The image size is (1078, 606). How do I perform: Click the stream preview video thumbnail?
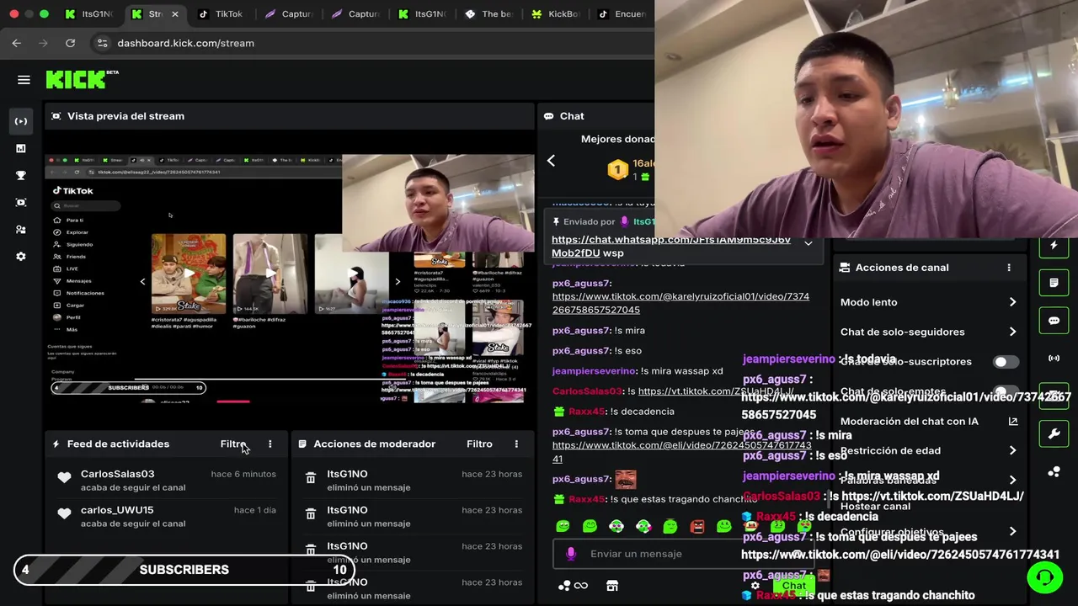pyautogui.click(x=290, y=278)
